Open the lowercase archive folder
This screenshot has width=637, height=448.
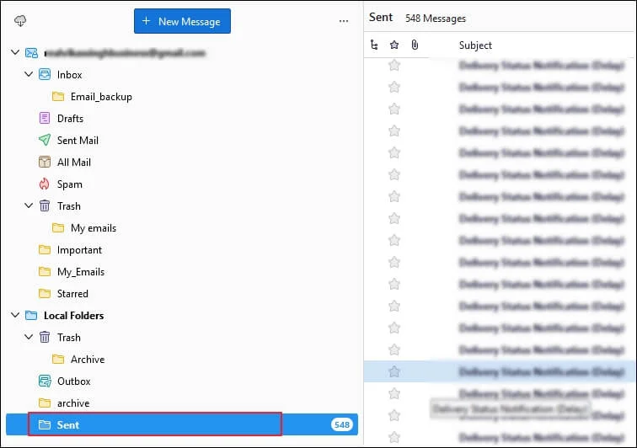pos(73,403)
